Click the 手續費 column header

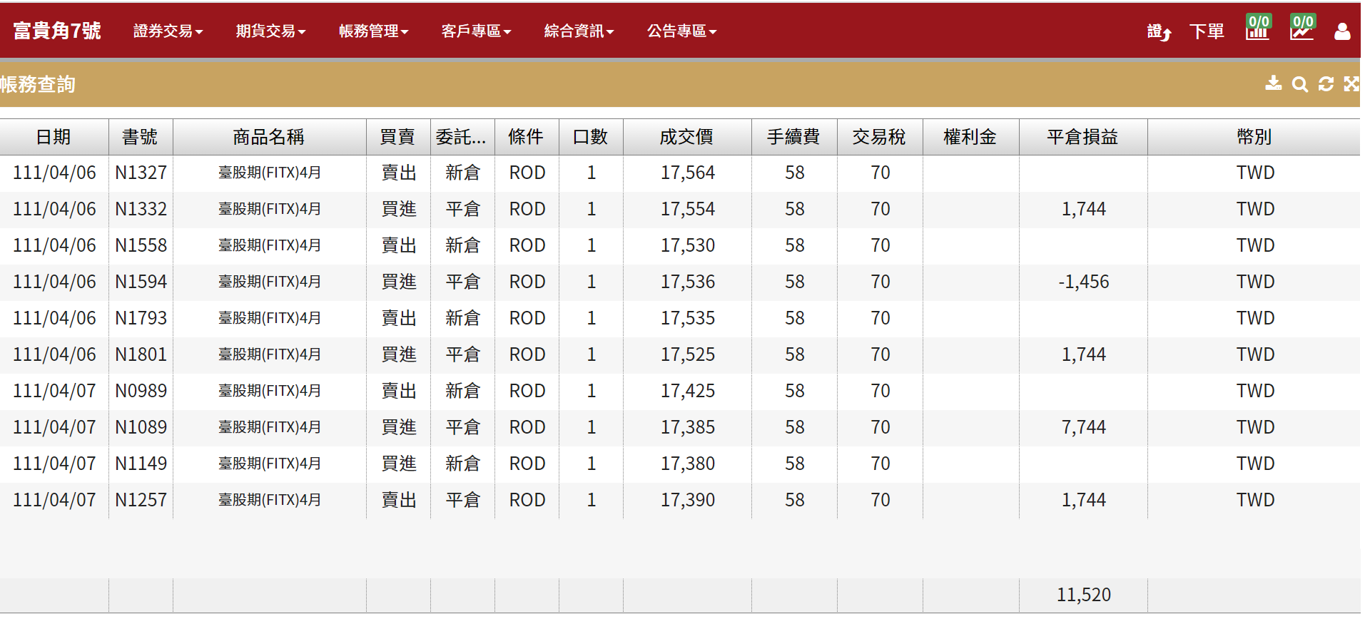click(x=793, y=137)
